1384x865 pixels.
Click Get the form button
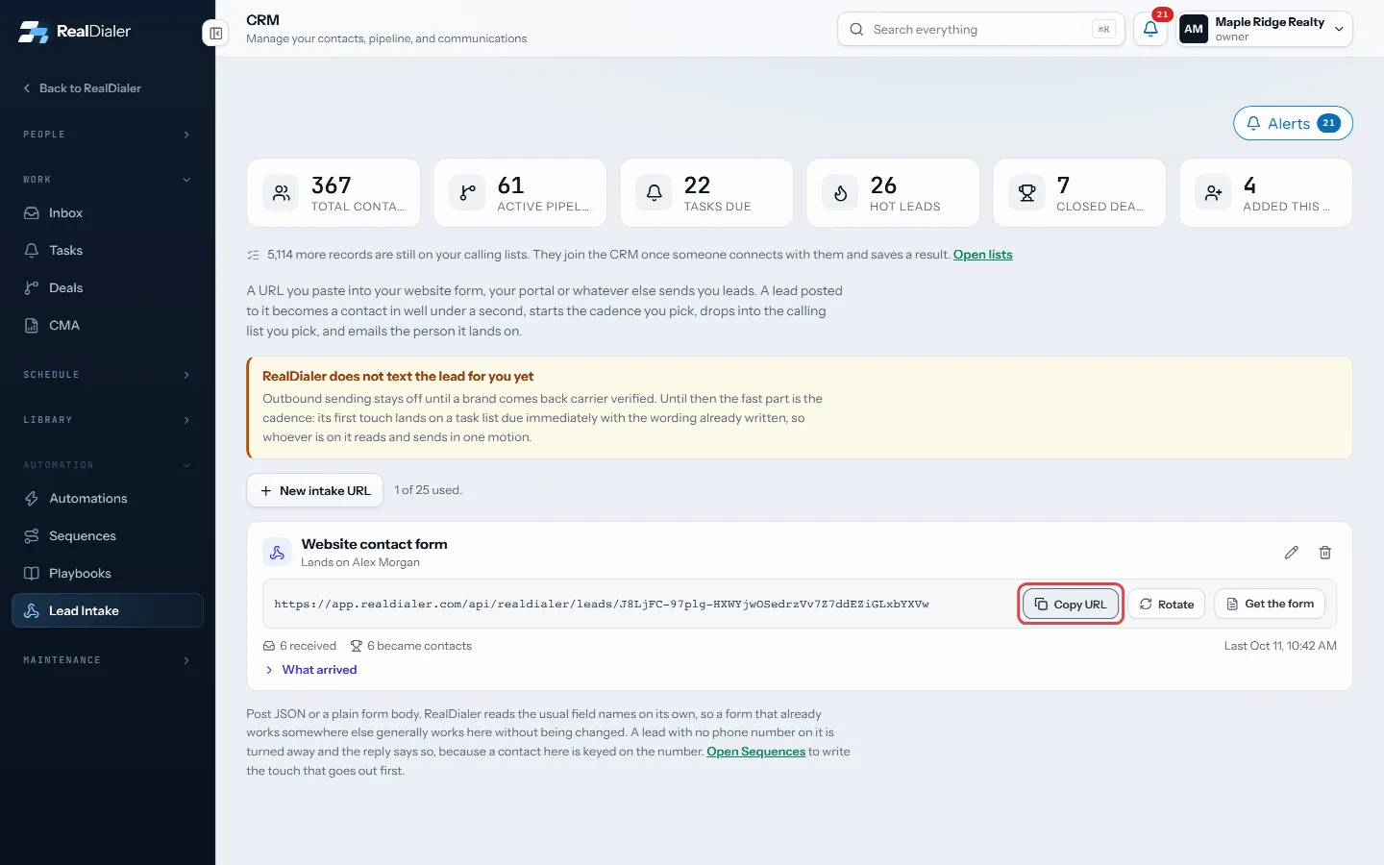[x=1271, y=604]
